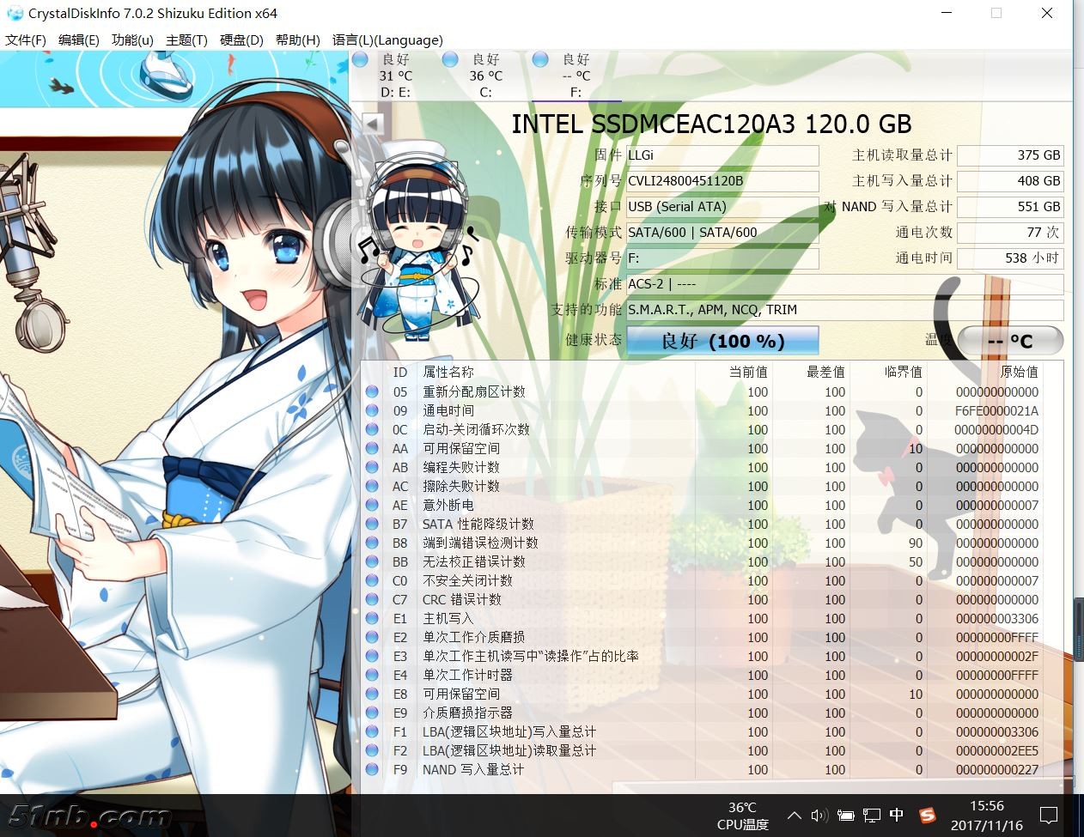Click the blue status dot beside attribute 05 重新分配扇区计数

[x=371, y=391]
